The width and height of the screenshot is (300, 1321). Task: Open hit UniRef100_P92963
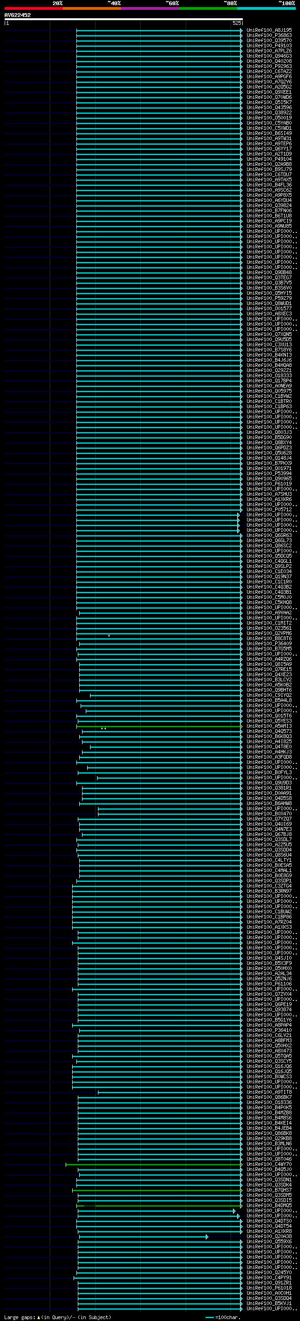point(269,66)
